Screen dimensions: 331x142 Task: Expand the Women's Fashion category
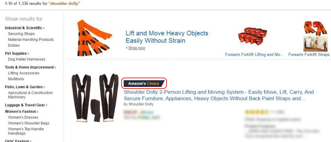pos(22,111)
